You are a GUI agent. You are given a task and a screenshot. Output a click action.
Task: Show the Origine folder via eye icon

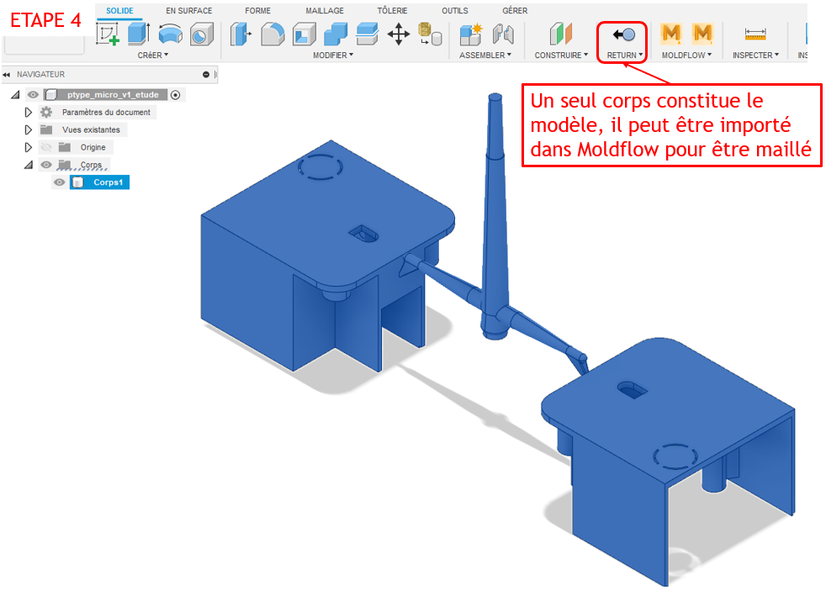(x=46, y=147)
